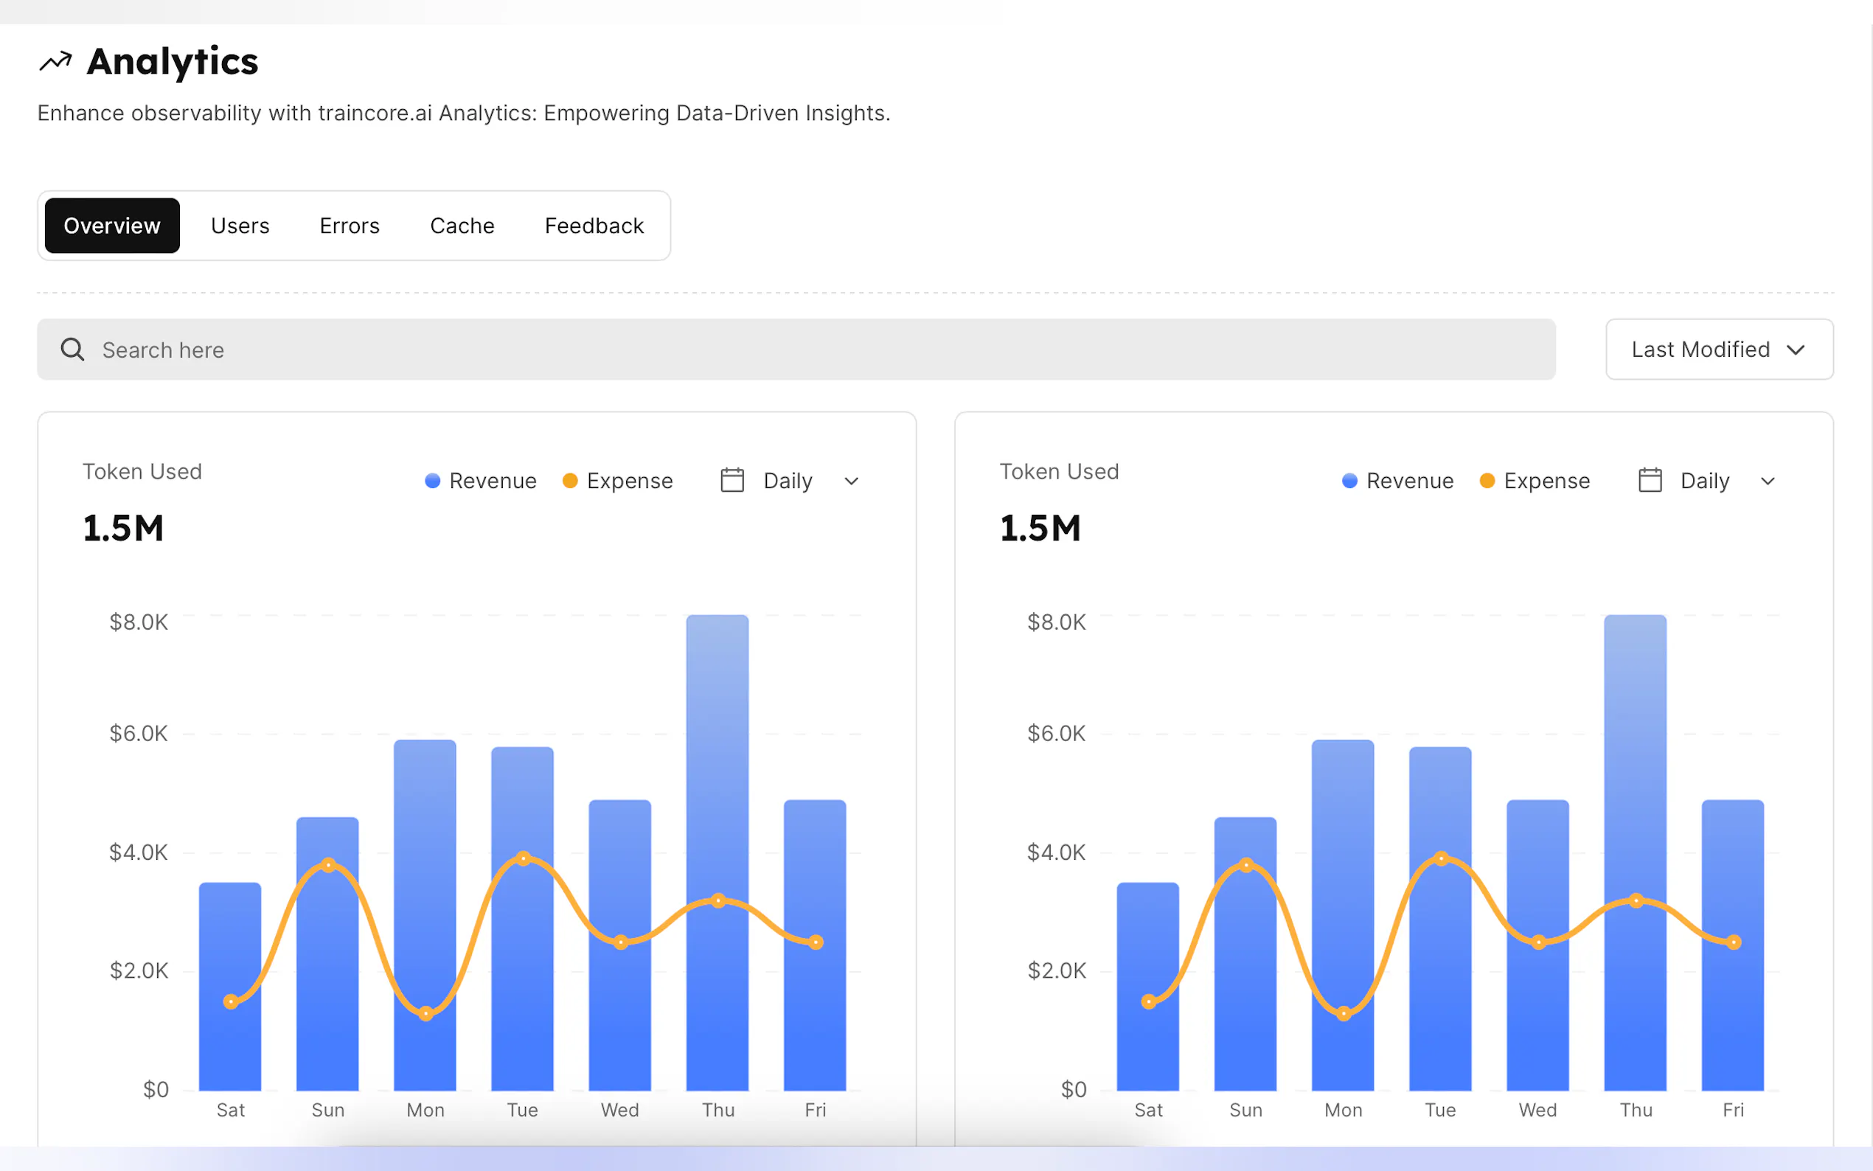1873x1171 pixels.
Task: Open the Errors tab
Action: pos(350,226)
